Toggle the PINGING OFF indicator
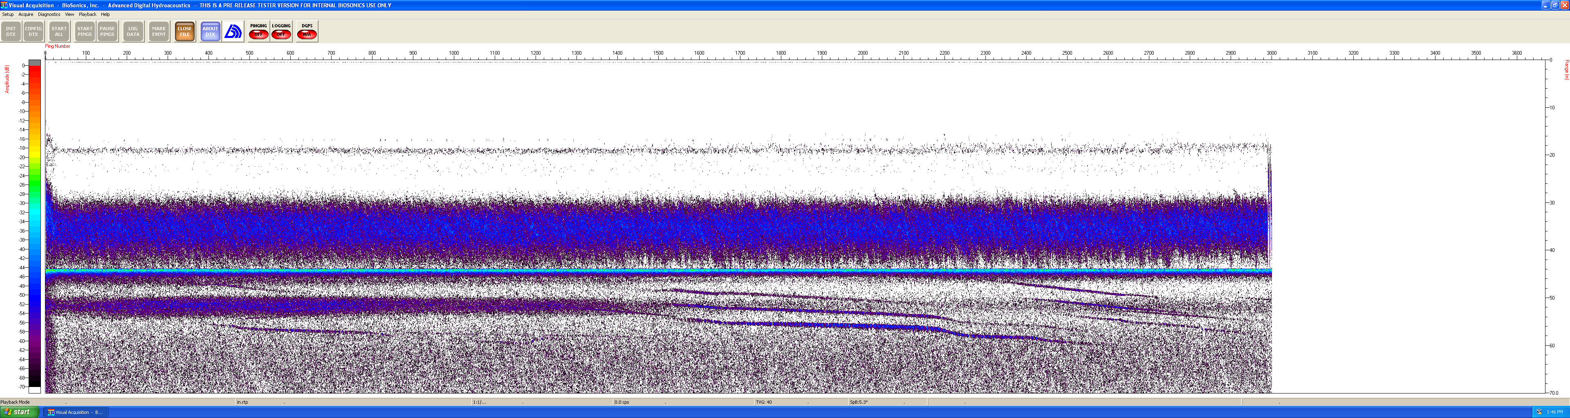The image size is (1570, 418). coord(258,32)
